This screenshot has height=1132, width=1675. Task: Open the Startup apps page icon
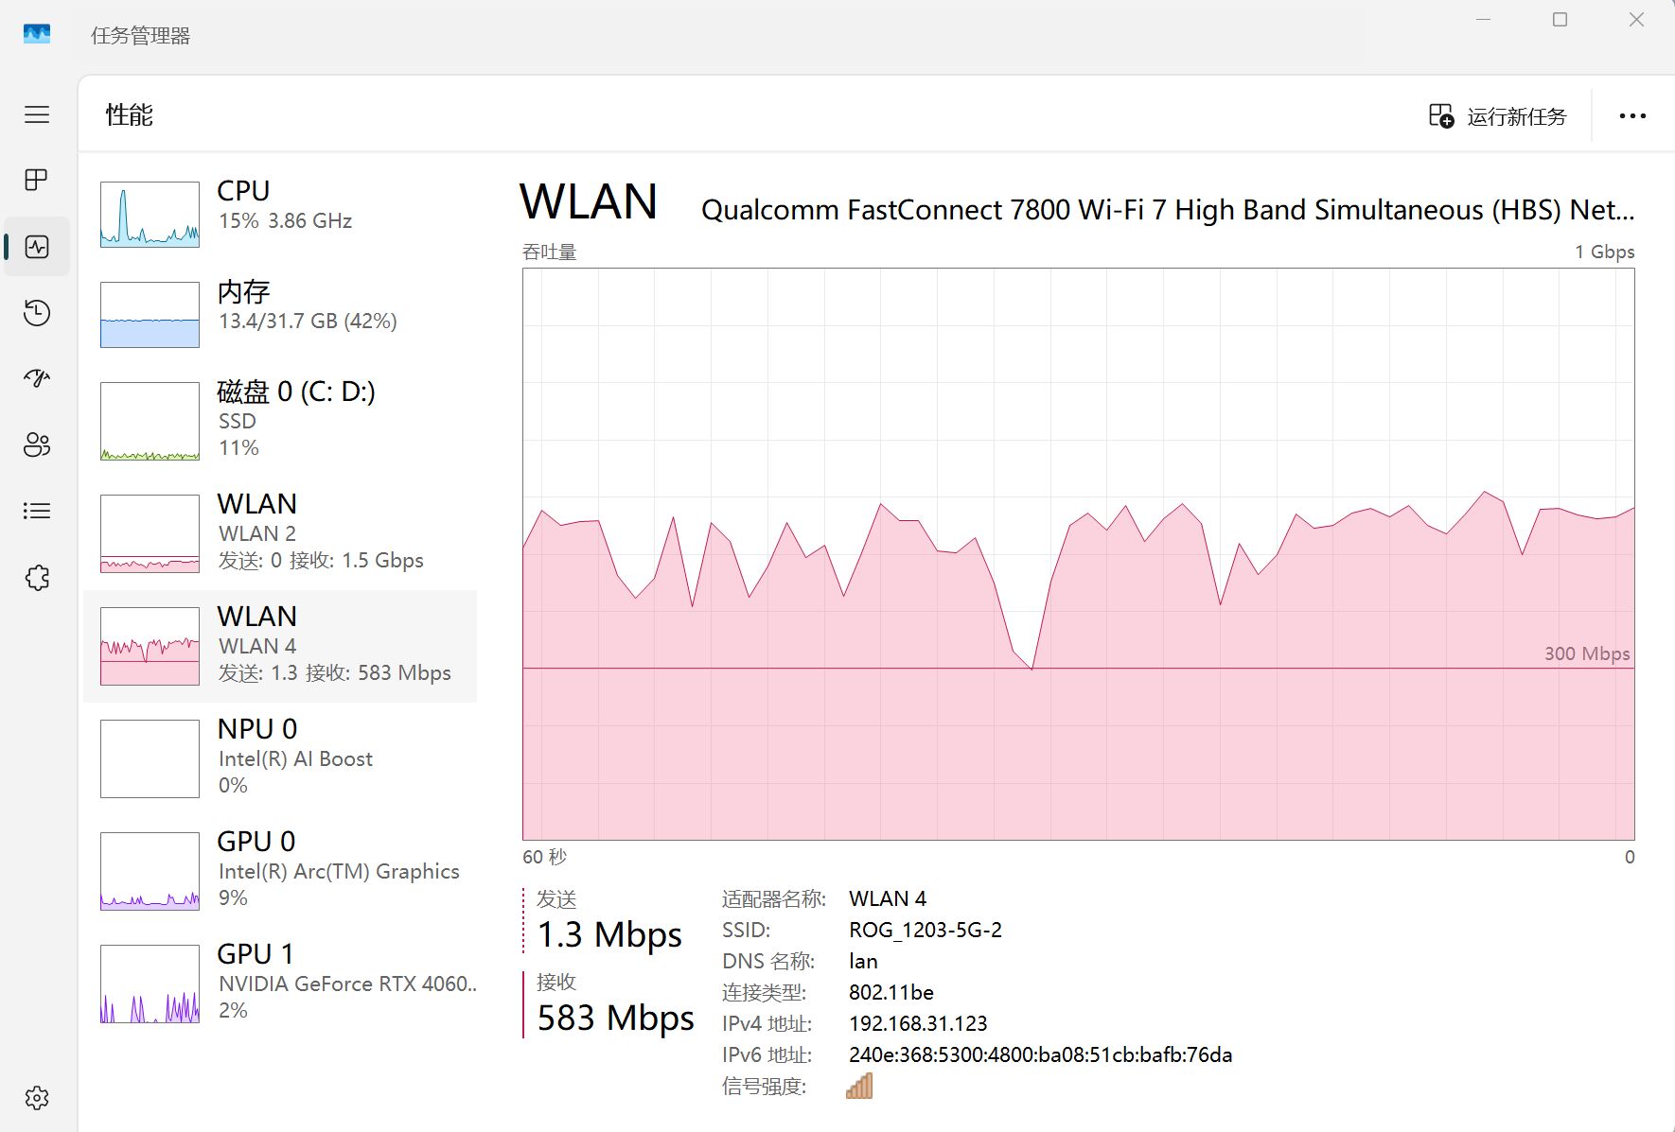coord(37,378)
